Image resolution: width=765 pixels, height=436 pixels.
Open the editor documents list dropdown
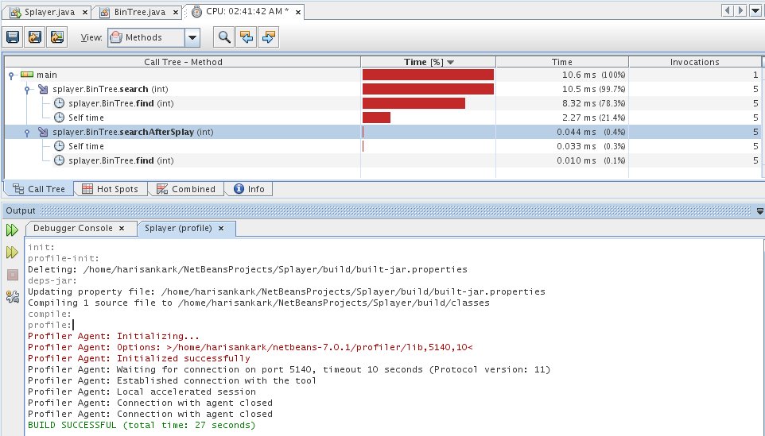755,10
